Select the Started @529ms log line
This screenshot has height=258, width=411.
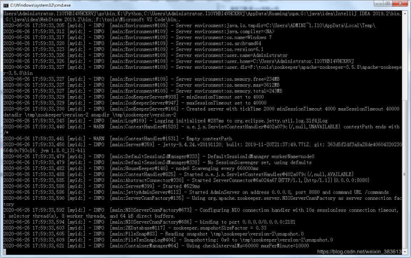click(102, 186)
